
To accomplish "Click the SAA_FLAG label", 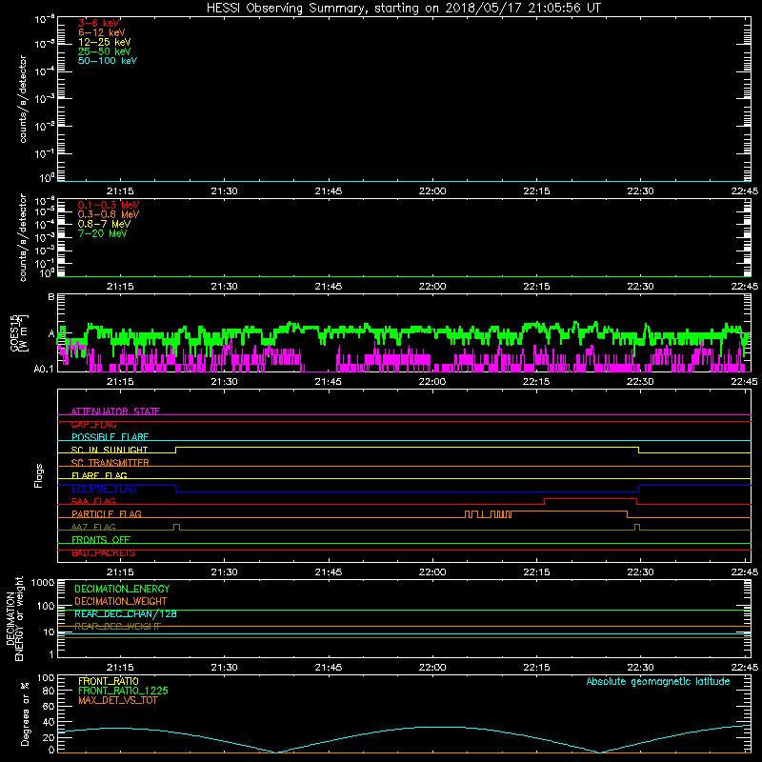I will tap(93, 501).
